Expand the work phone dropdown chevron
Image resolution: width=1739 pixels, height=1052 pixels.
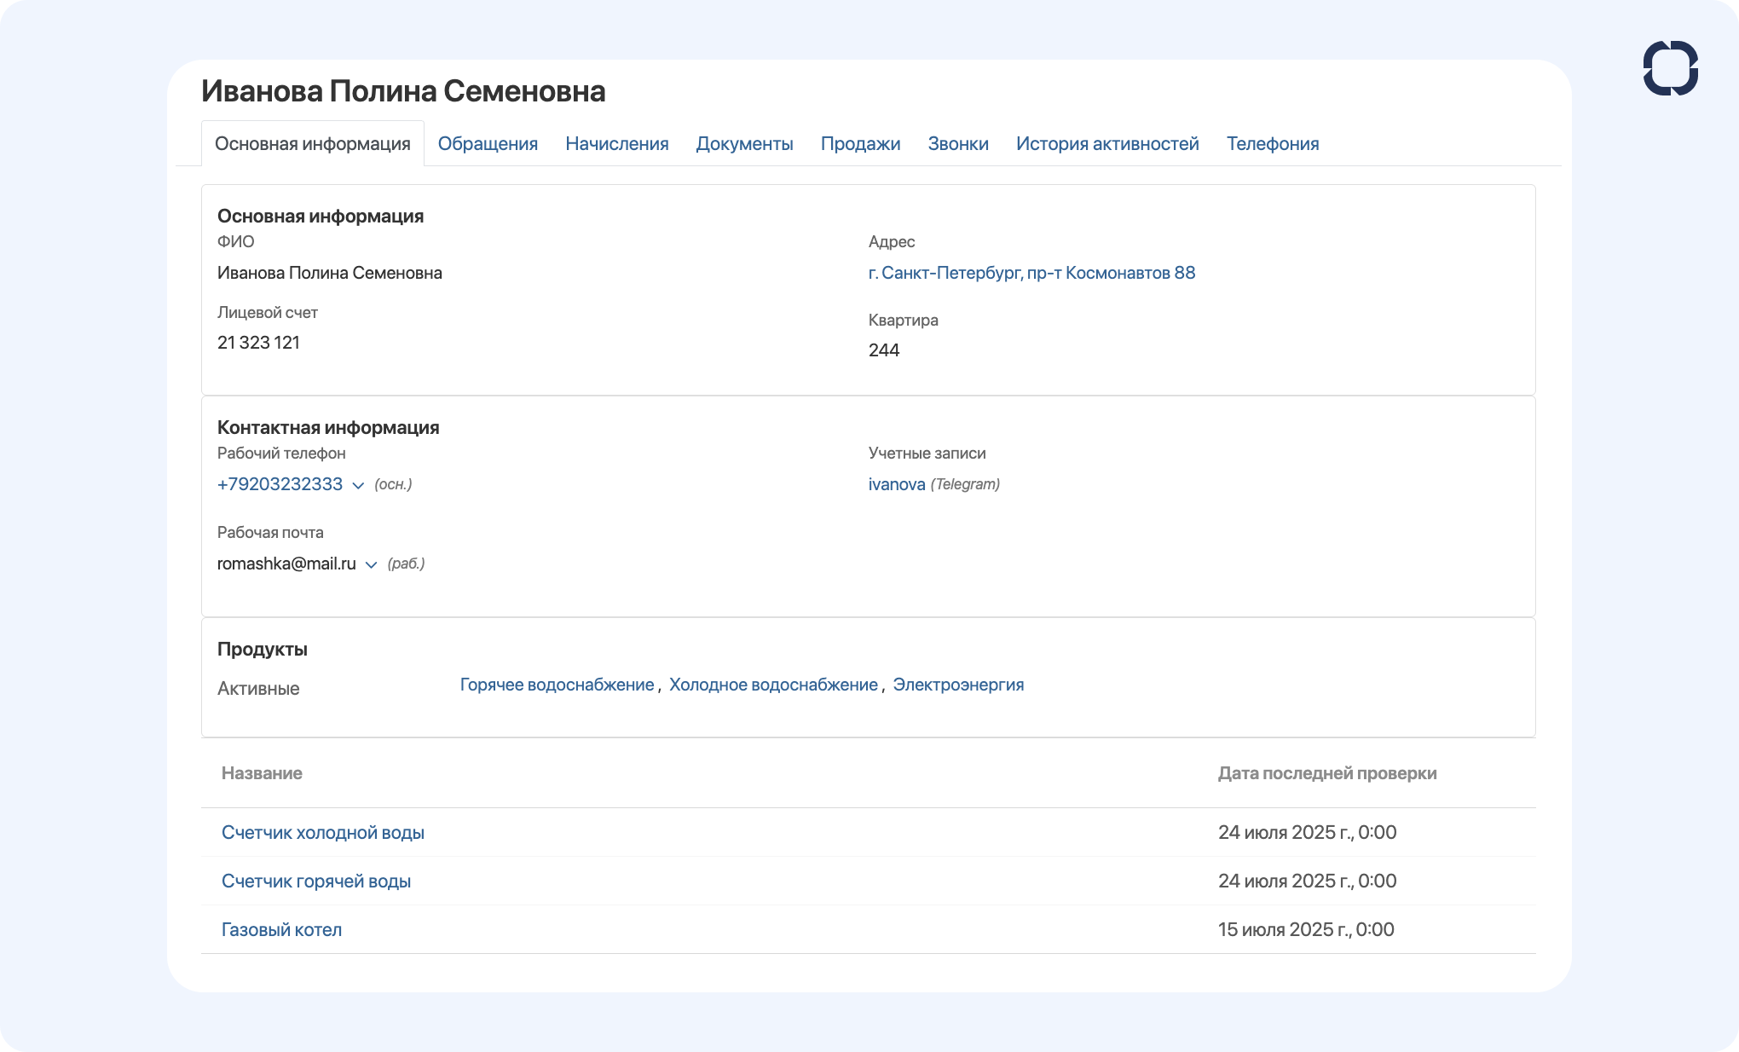(358, 485)
